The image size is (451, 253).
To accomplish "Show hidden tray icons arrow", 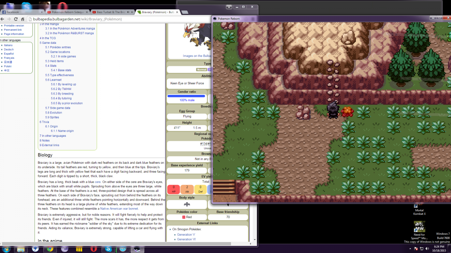I will [410, 249].
